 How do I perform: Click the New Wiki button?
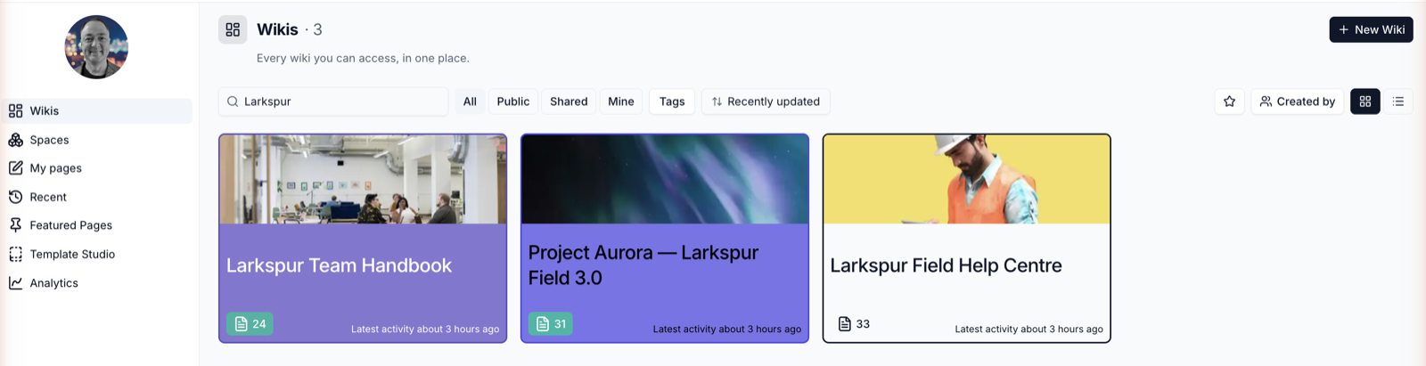pyautogui.click(x=1371, y=29)
